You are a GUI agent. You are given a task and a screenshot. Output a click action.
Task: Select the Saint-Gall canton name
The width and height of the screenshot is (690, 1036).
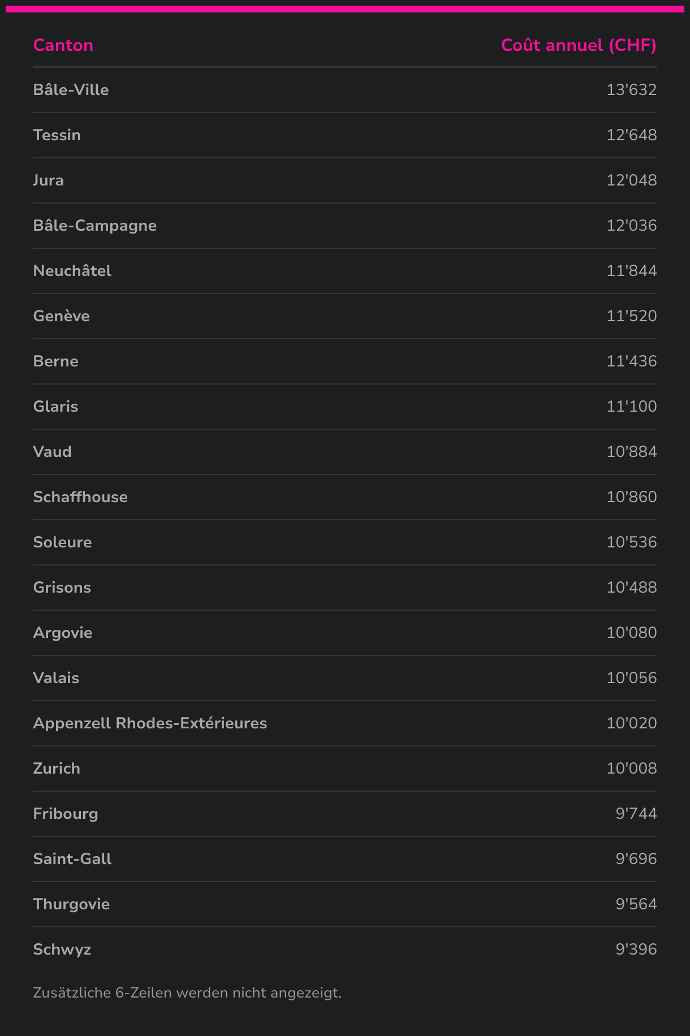point(72,859)
